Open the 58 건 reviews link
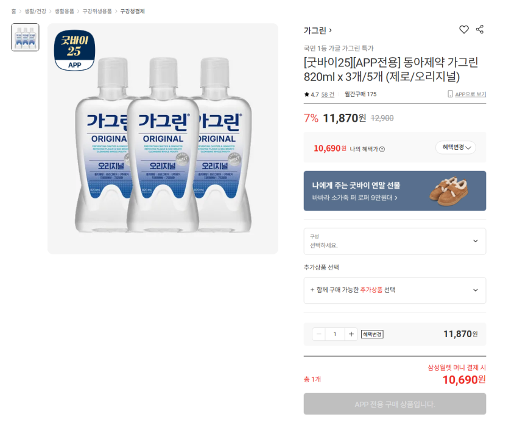 (328, 94)
